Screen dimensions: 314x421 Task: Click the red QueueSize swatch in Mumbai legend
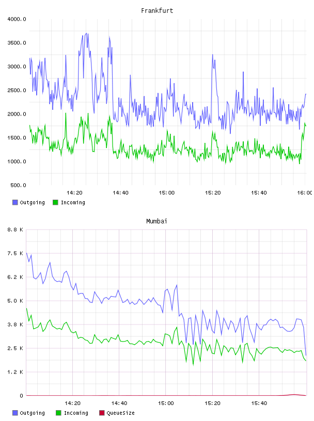tap(102, 413)
